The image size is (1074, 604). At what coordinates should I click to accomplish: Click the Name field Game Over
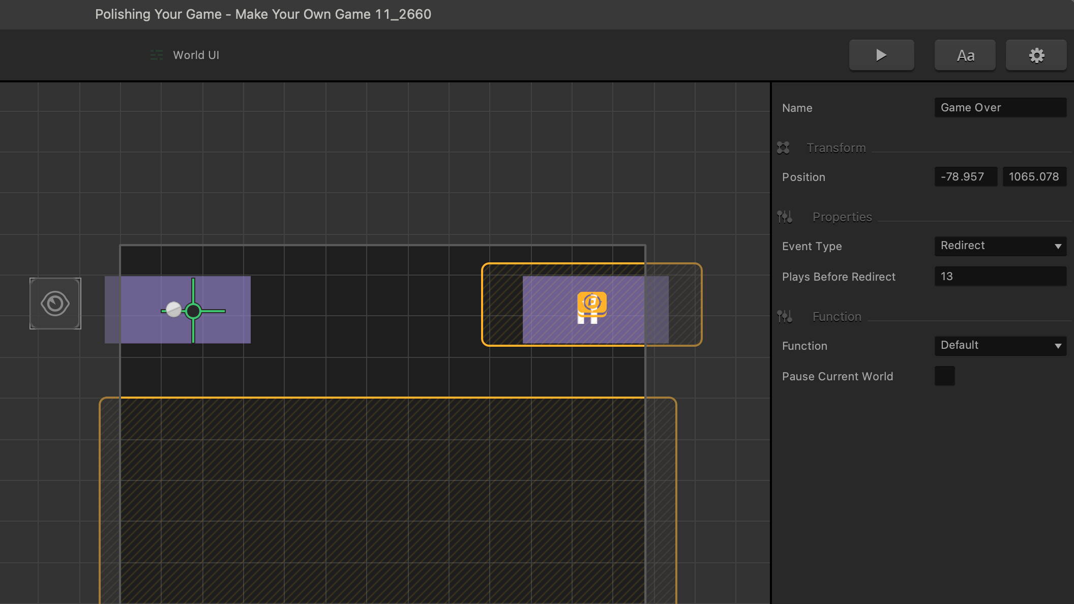tap(1000, 108)
